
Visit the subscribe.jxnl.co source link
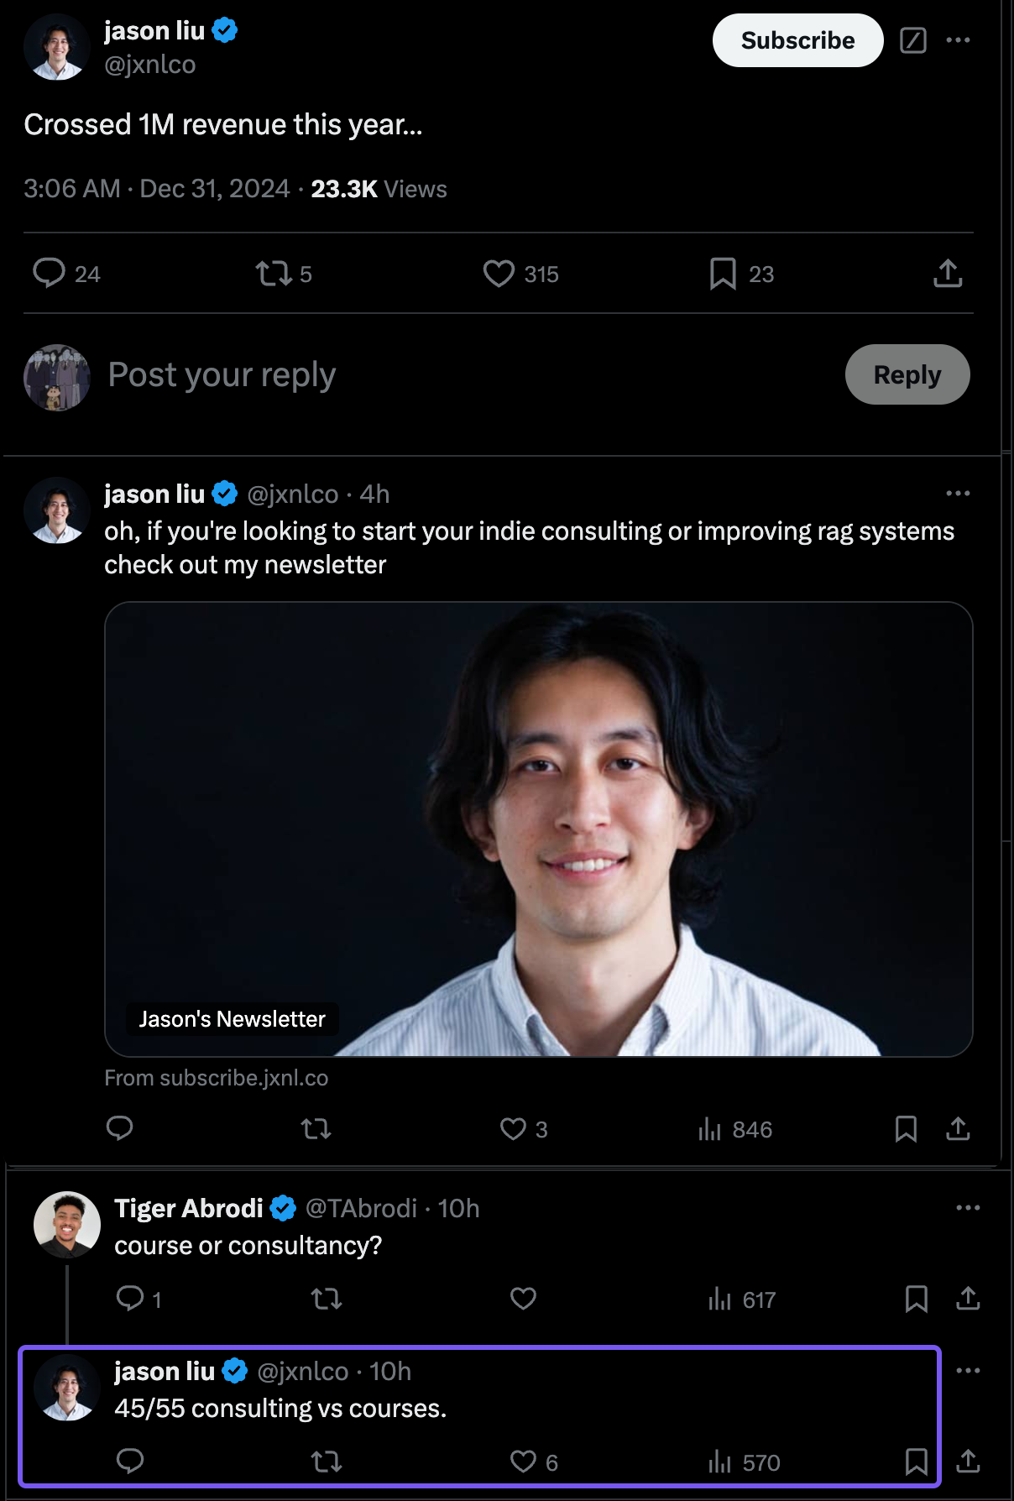click(x=217, y=1078)
